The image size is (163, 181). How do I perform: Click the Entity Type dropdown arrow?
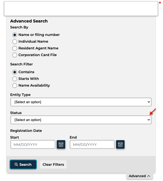point(149,102)
